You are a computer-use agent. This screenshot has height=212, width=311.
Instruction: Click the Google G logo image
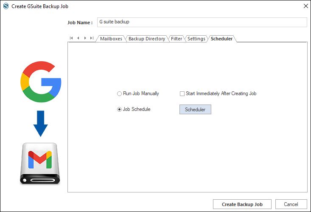click(x=41, y=82)
